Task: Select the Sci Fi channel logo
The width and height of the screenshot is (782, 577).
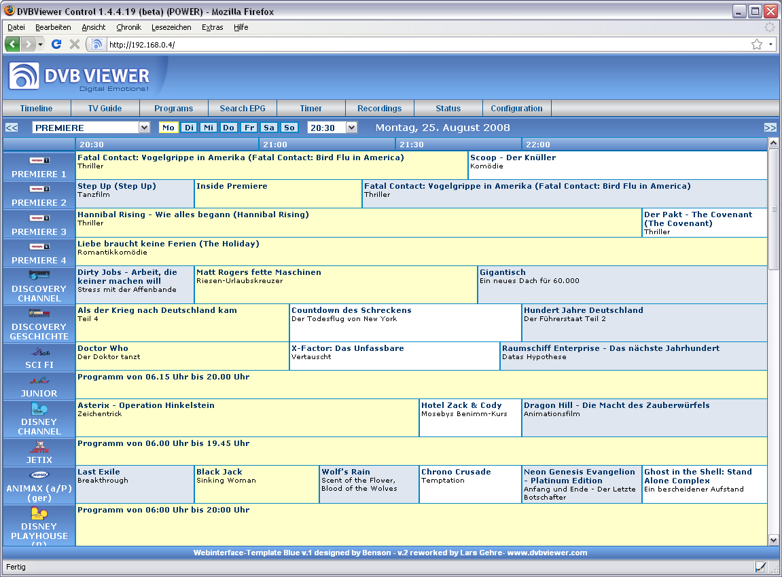Action: 39,352
